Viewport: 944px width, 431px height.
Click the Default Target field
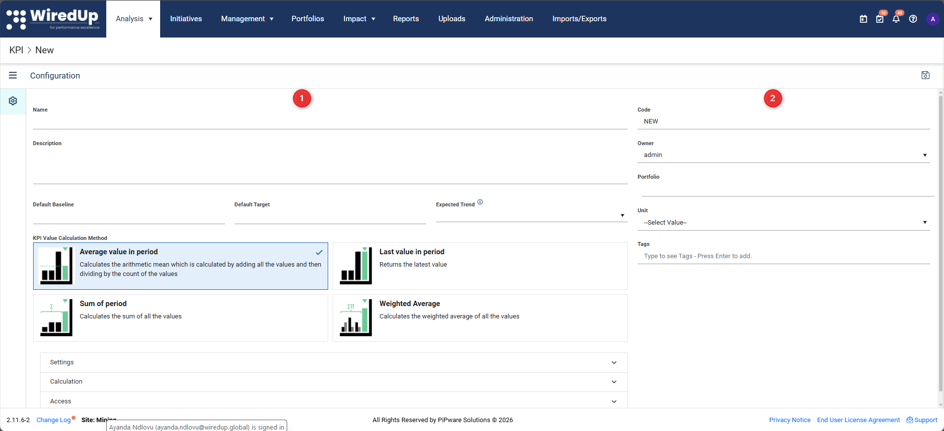pos(330,217)
